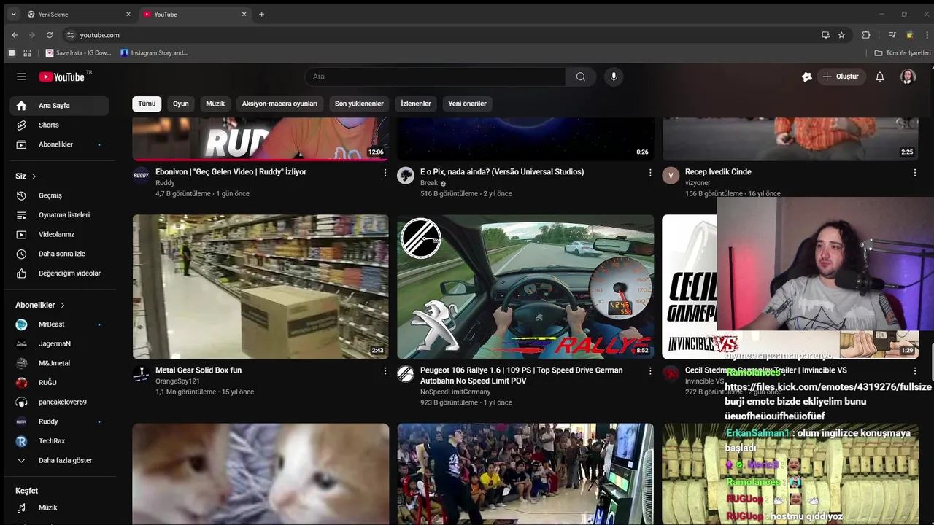Open Ruddy channel avatar under Ebonivon video
Image resolution: width=934 pixels, height=525 pixels.
click(x=141, y=175)
